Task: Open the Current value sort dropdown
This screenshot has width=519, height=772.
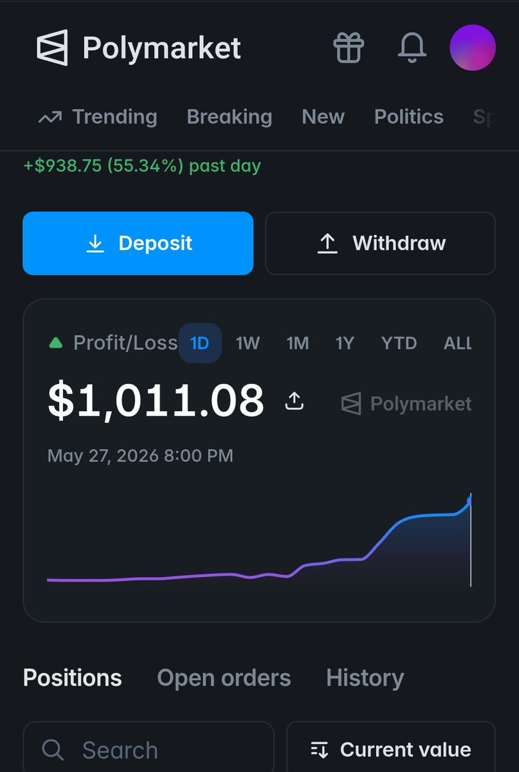Action: click(x=391, y=749)
